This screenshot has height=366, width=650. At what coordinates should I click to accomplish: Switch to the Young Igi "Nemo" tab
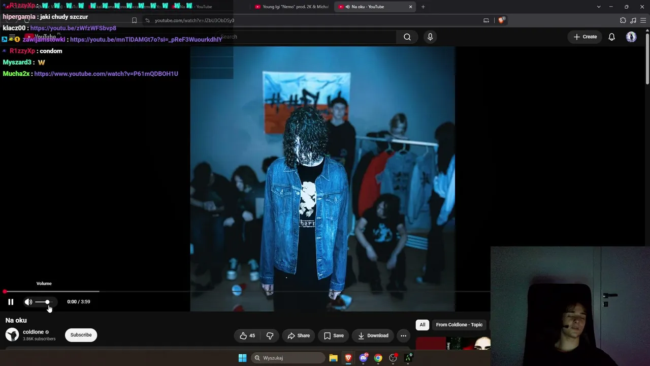[x=291, y=7]
